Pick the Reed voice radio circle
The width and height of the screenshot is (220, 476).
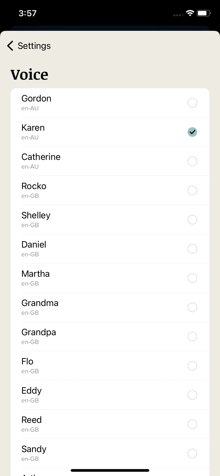pyautogui.click(x=192, y=424)
